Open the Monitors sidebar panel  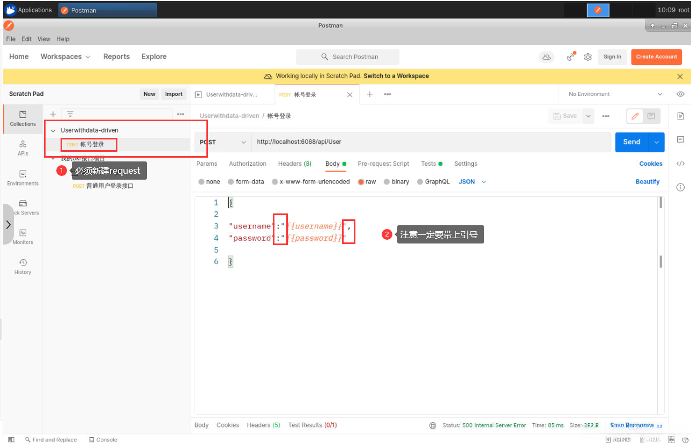point(23,237)
